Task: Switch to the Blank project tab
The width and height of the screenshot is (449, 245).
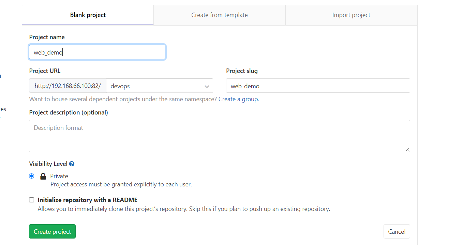Action: [x=88, y=15]
